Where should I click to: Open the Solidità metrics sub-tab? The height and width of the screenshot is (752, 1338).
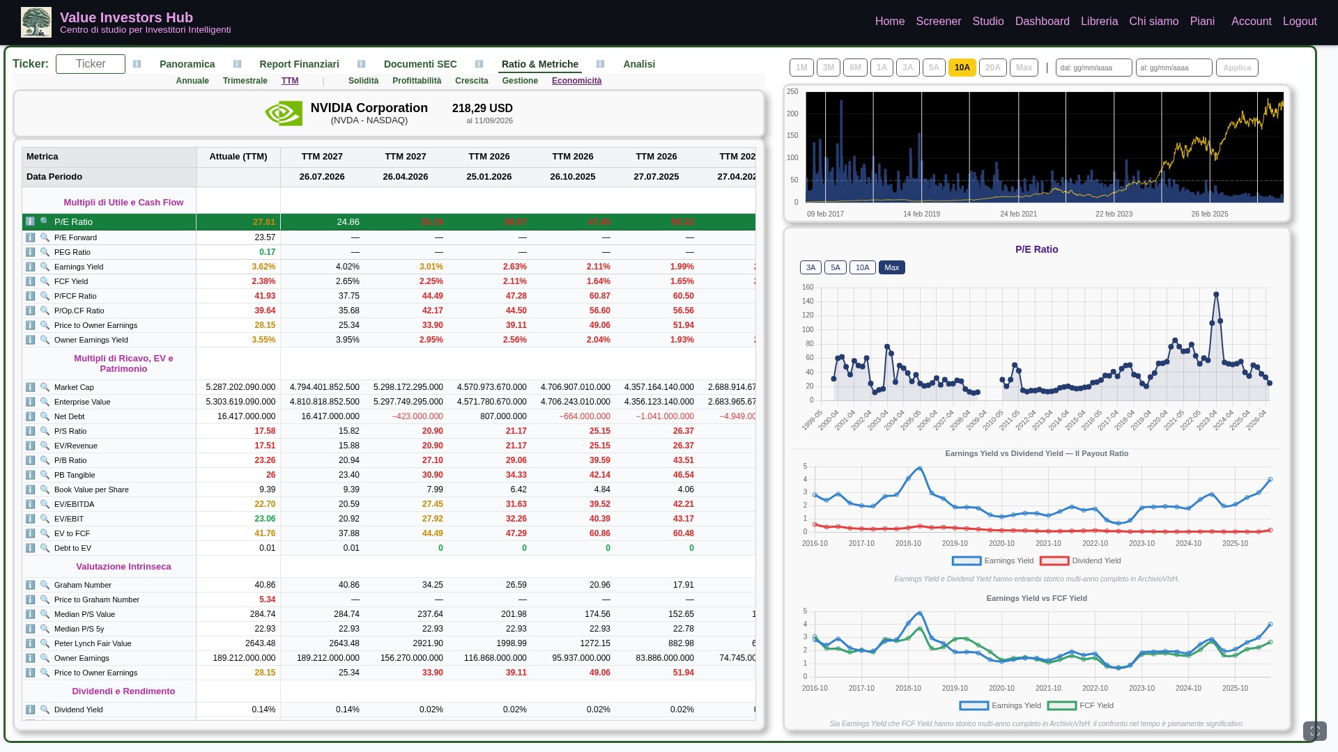(x=363, y=81)
